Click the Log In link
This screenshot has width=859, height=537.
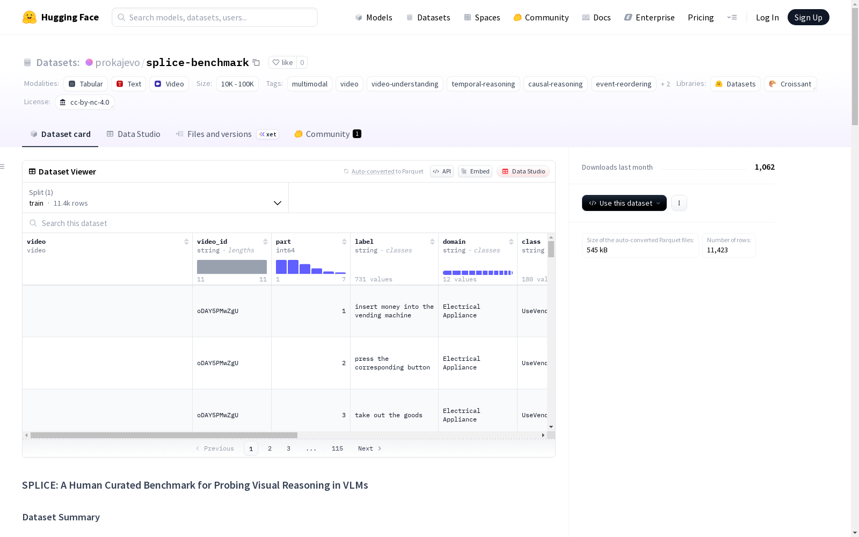[x=767, y=17]
